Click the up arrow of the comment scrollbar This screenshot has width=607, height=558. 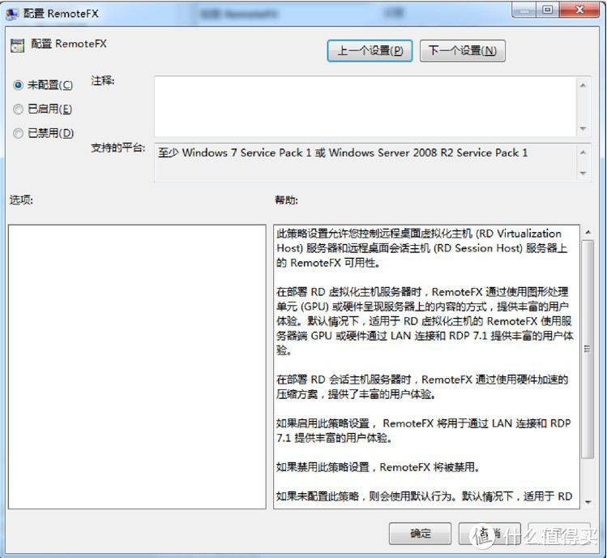(x=582, y=84)
